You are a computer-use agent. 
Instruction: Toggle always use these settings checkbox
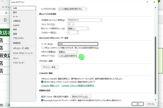click(42, 48)
